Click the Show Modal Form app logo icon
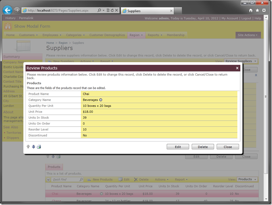Image resolution: width=272 pixels, height=205 pixels. click(x=8, y=26)
